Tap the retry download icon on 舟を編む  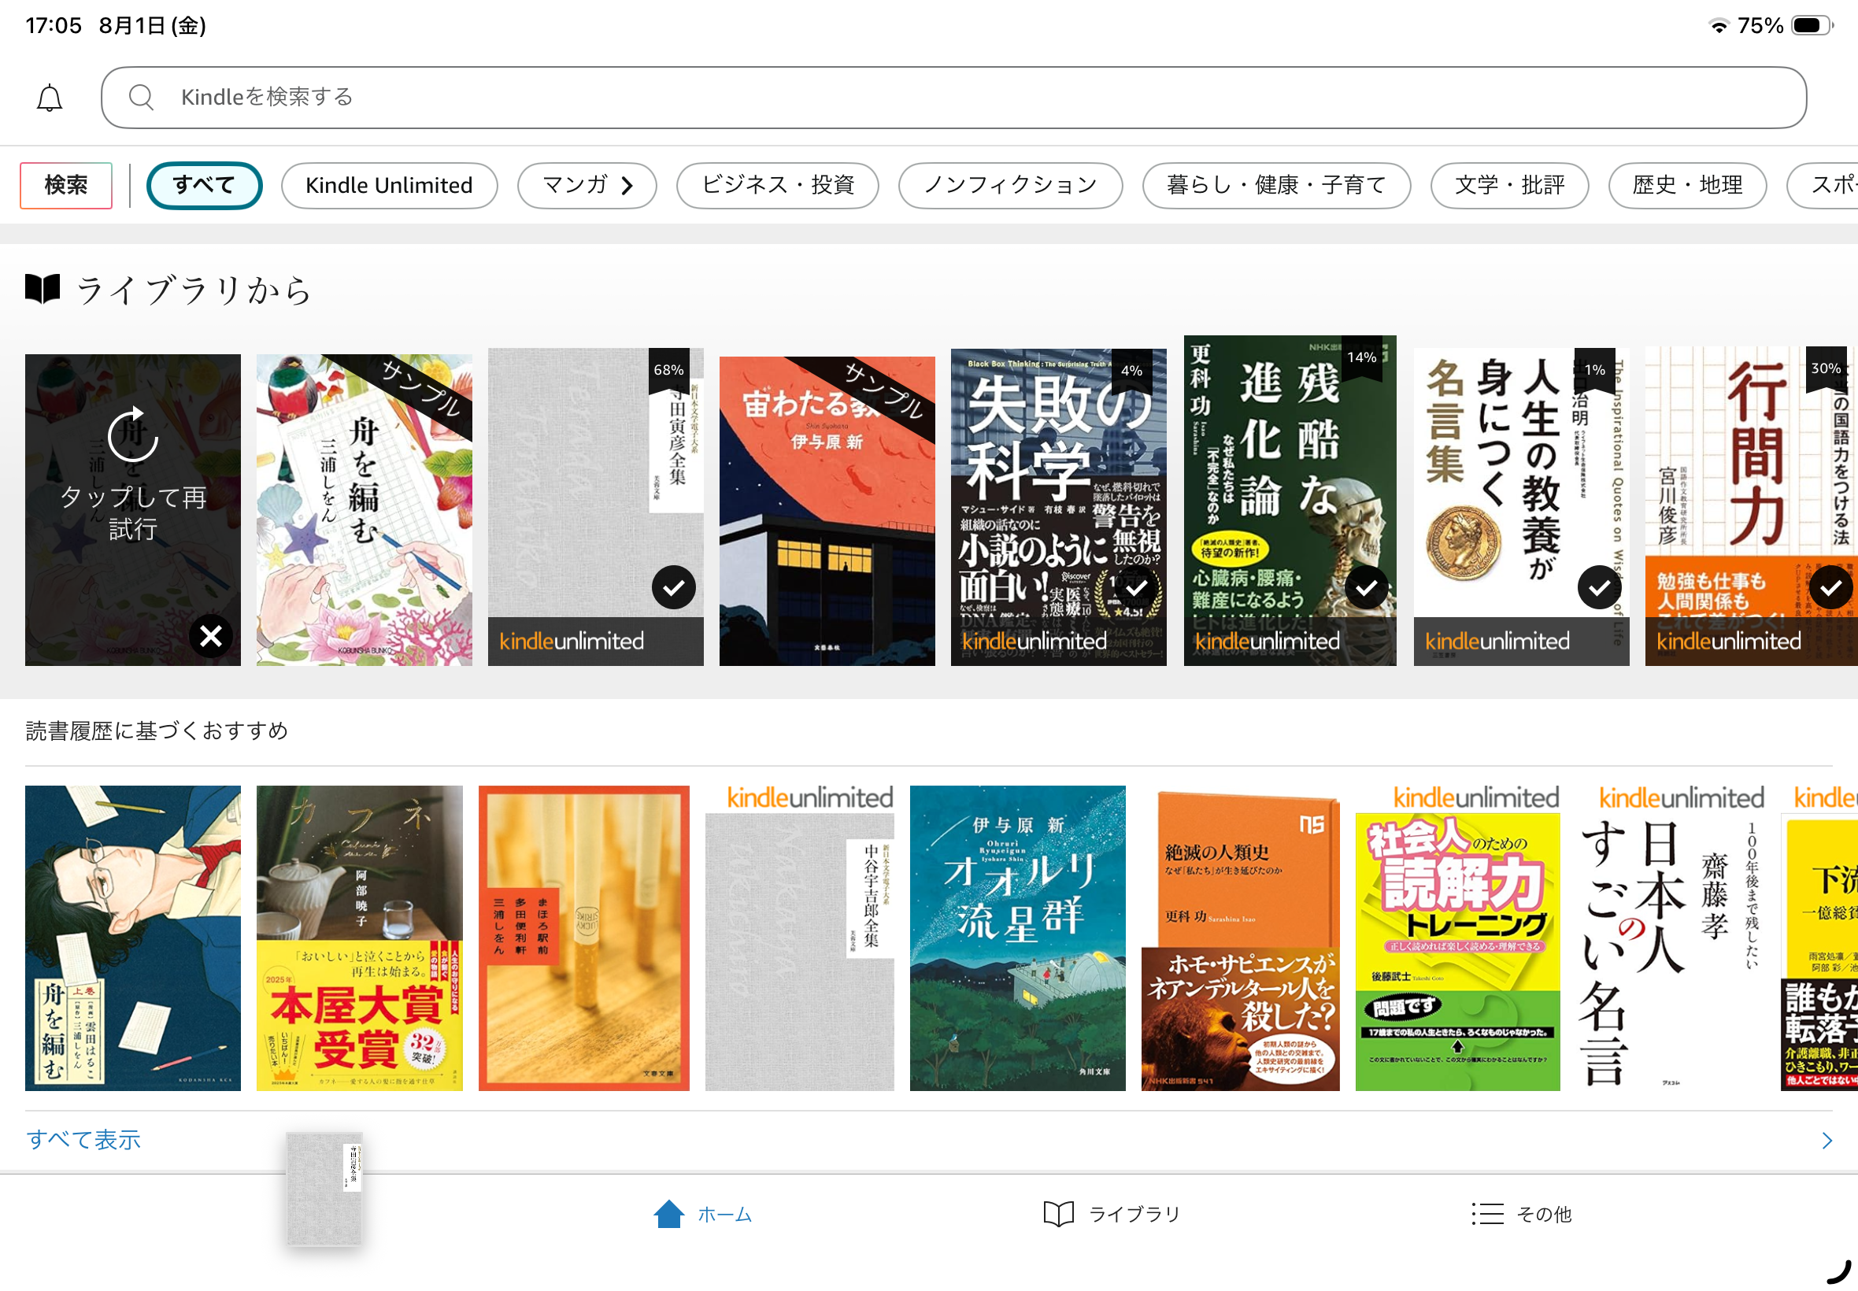[x=131, y=435]
